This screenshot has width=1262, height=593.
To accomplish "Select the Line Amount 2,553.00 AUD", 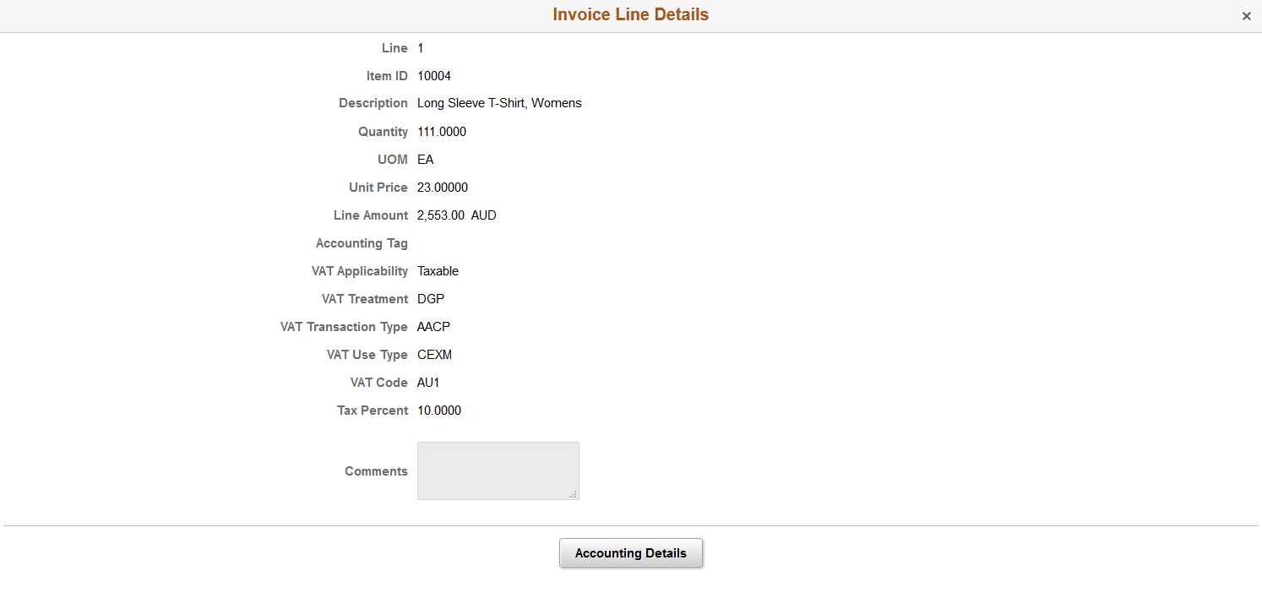I will tap(456, 215).
